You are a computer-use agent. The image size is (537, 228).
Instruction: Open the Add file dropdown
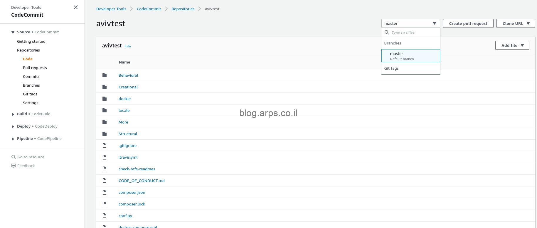[512, 45]
